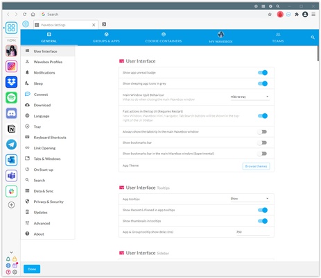Toggle bookmarks bar in main window (Experimental)
321x278 pixels.
[x=262, y=154]
